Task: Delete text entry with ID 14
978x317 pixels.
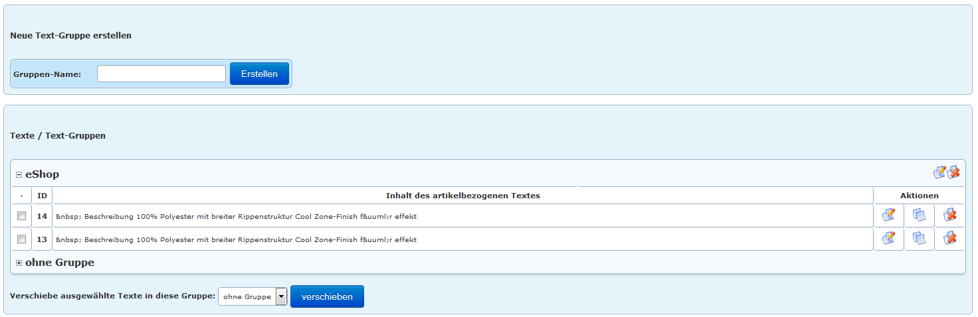Action: 950,216
